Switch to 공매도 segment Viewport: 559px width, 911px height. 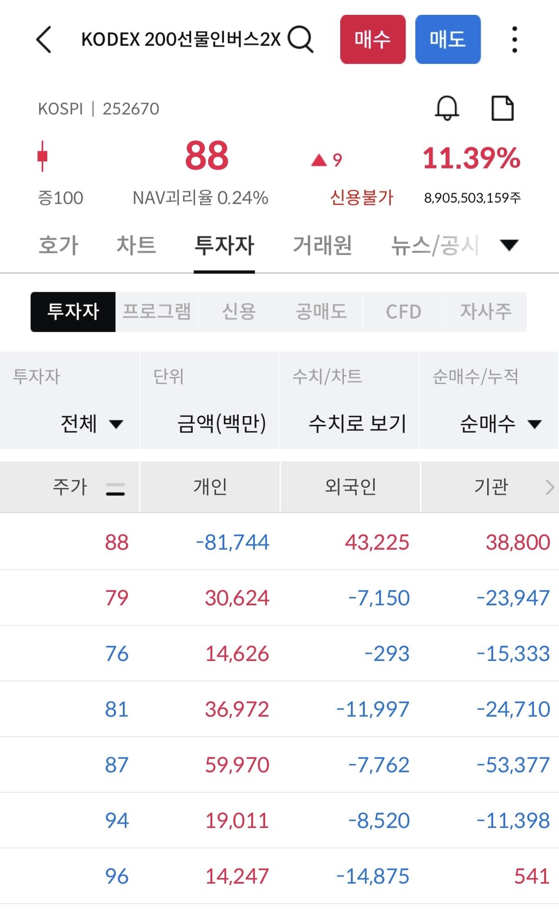(321, 312)
